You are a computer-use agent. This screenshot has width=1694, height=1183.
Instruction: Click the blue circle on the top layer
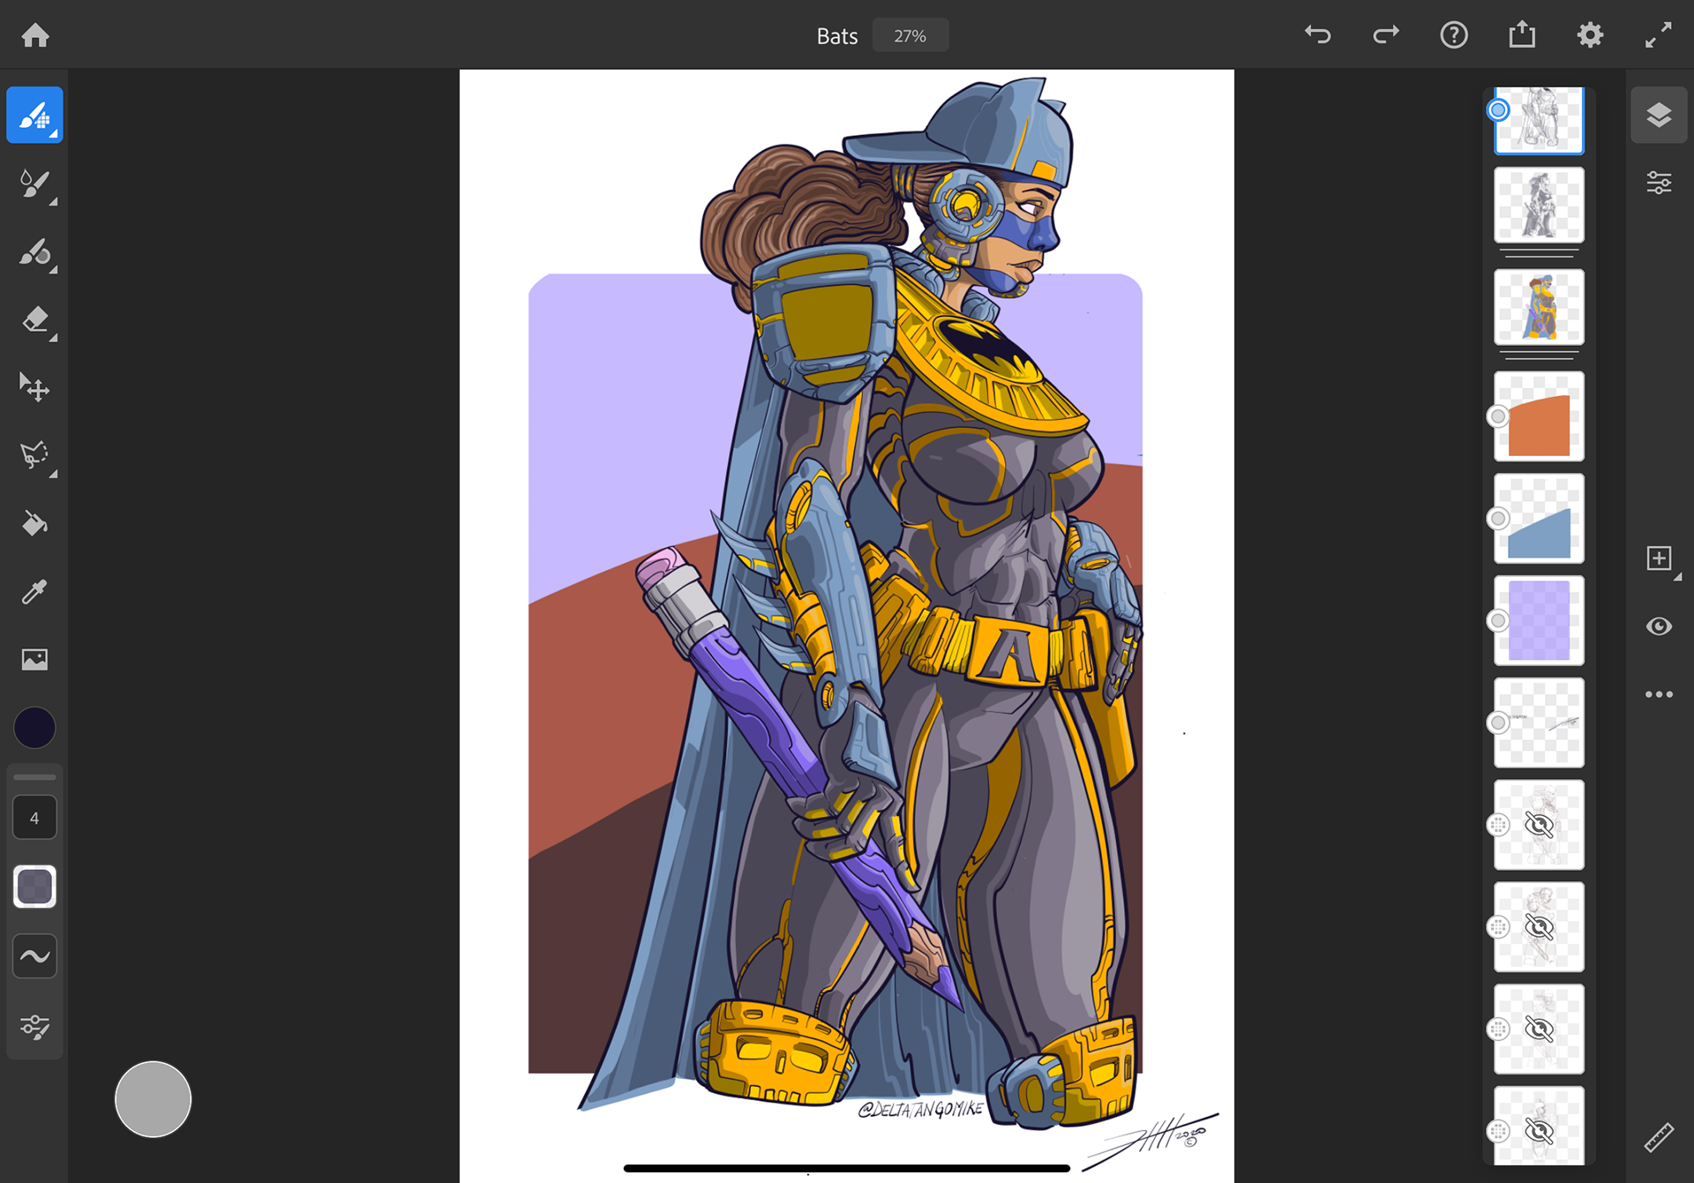1497,110
